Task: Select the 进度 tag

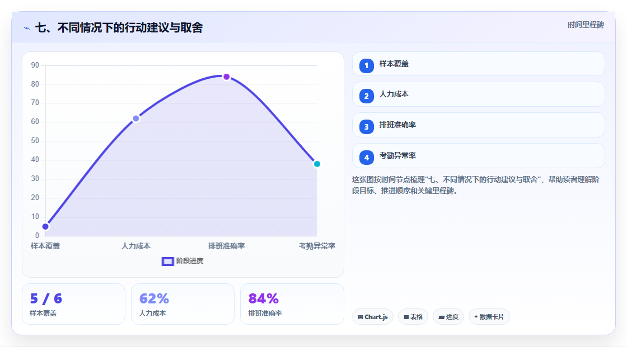Action: click(x=448, y=317)
